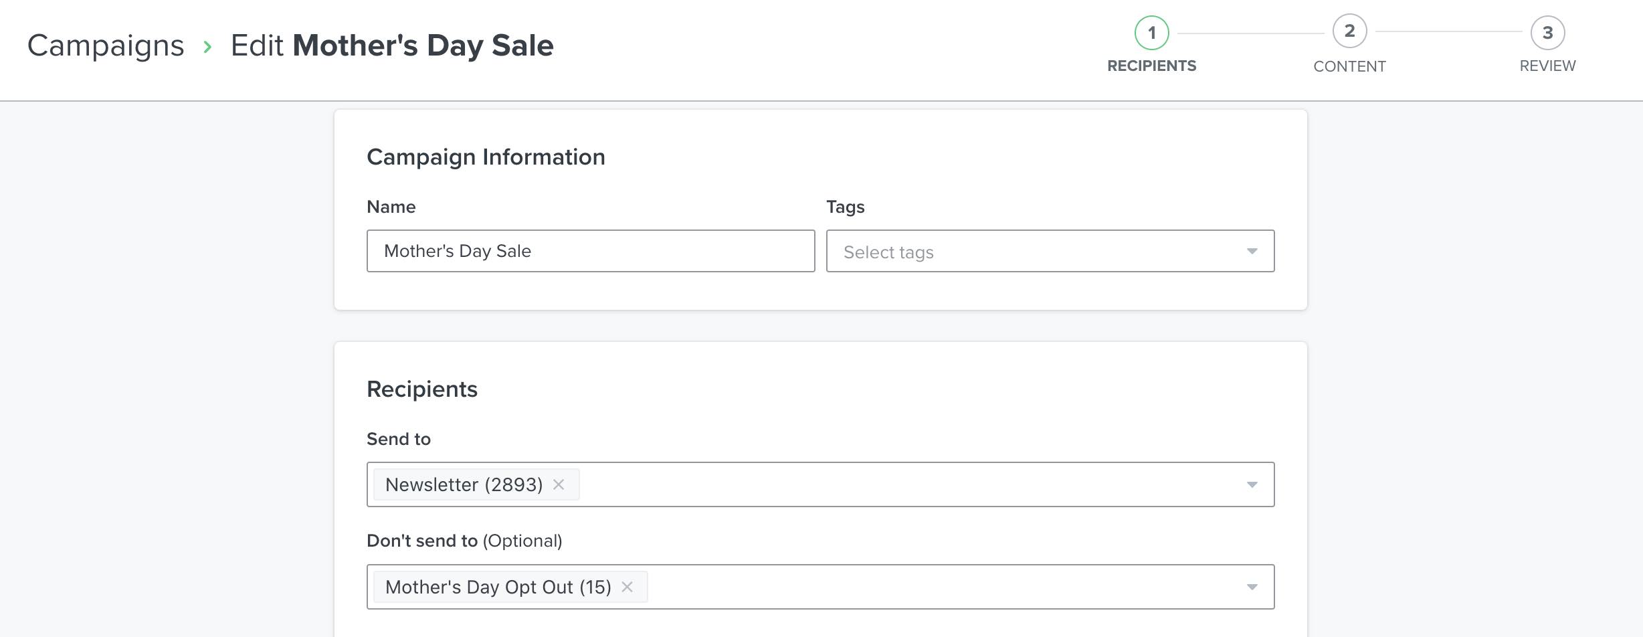
Task: Remove the Newsletter (2893) recipient chip
Action: 559,484
